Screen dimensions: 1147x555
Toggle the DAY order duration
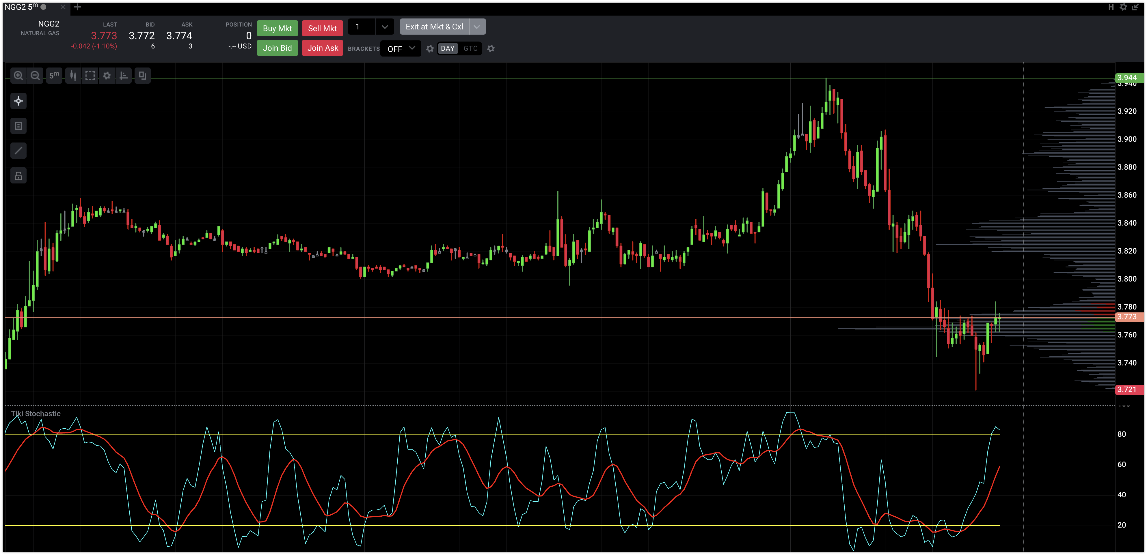[x=448, y=48]
